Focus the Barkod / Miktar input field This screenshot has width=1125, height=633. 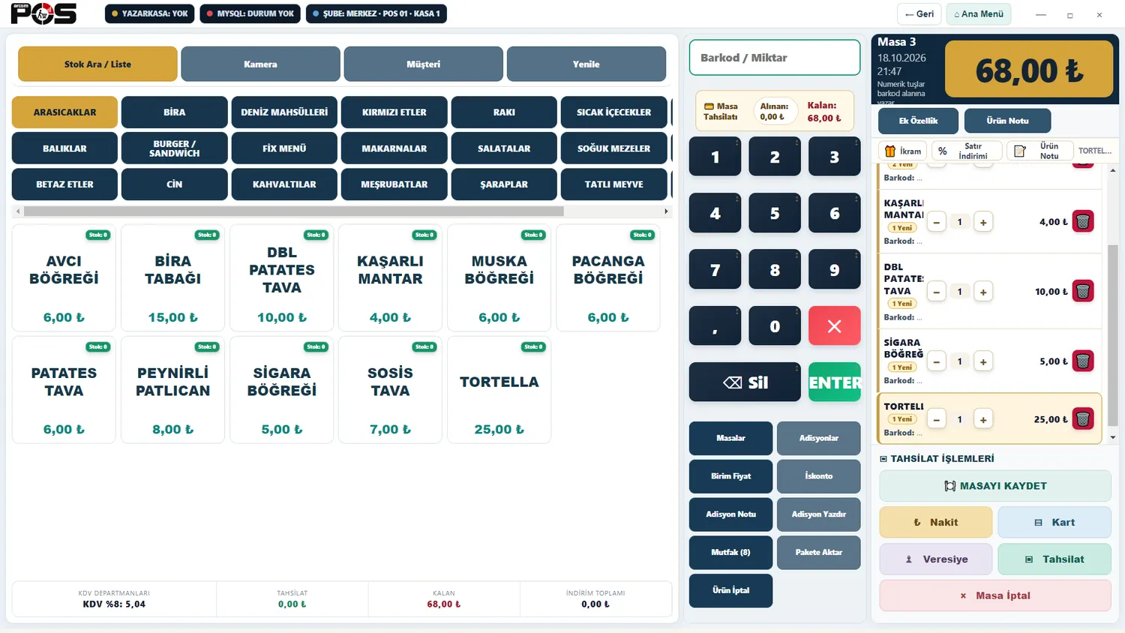(774, 58)
